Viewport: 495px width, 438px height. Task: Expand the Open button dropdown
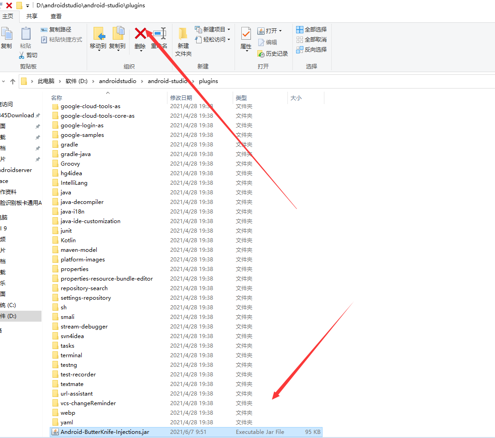coord(280,31)
